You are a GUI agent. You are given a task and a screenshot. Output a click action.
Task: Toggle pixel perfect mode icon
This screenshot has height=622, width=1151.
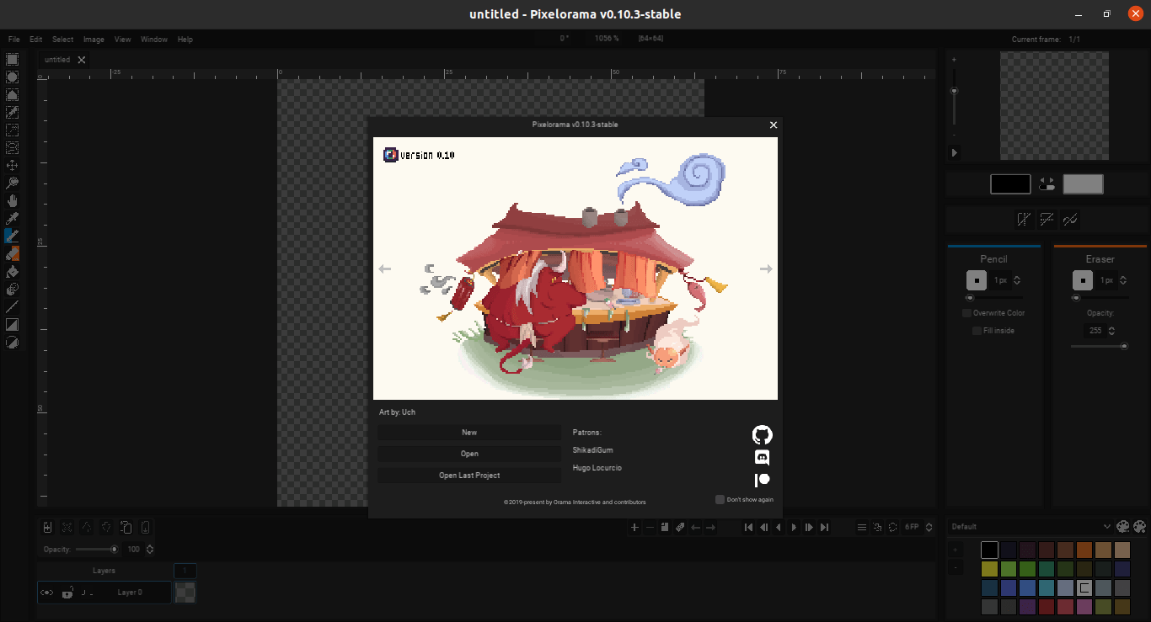[1070, 220]
